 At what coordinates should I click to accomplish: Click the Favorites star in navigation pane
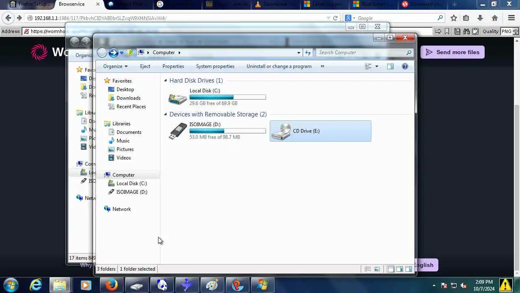coord(107,81)
